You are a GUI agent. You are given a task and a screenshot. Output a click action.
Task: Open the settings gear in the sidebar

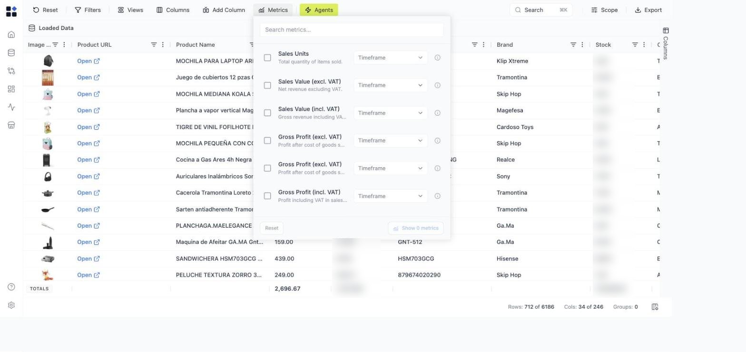[x=11, y=305]
